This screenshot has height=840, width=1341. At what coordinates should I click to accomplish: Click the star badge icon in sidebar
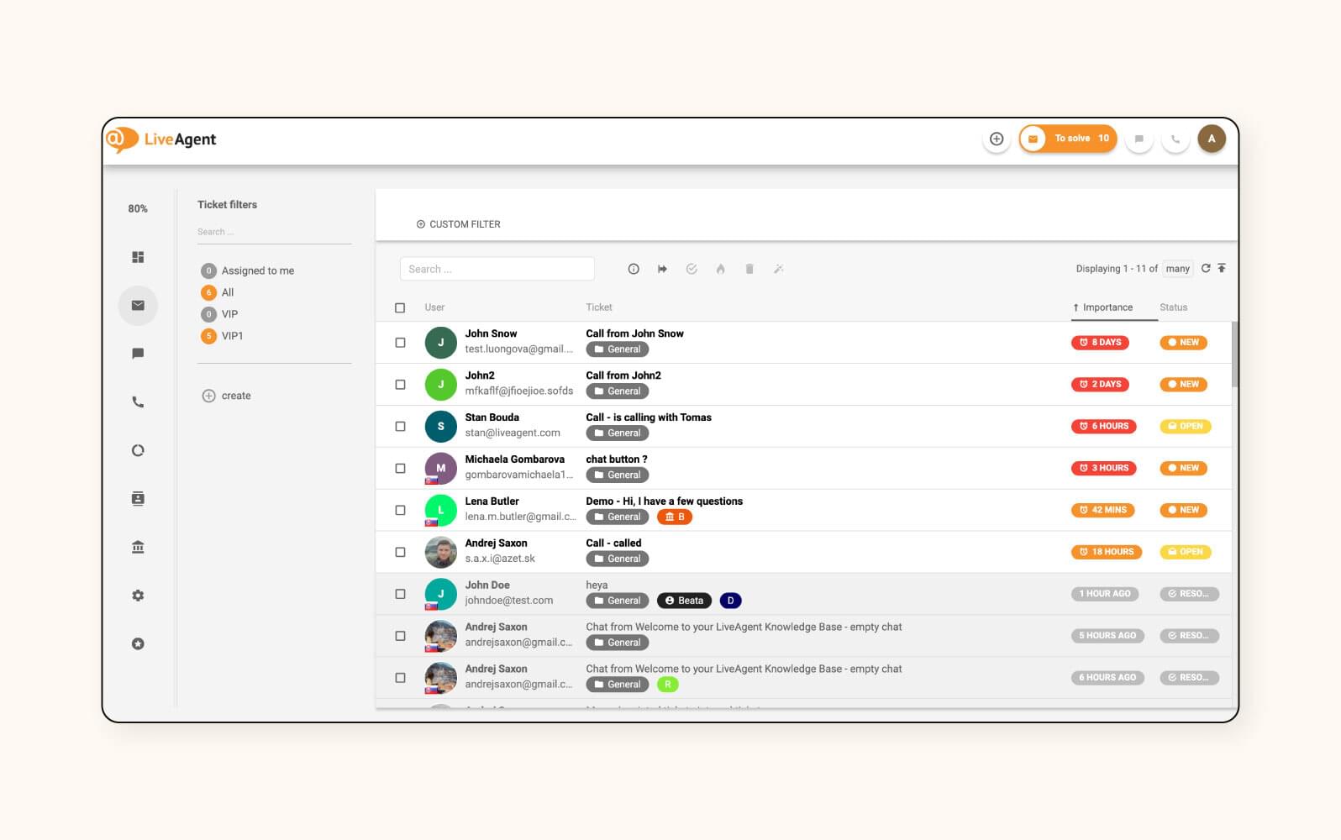[x=138, y=643]
